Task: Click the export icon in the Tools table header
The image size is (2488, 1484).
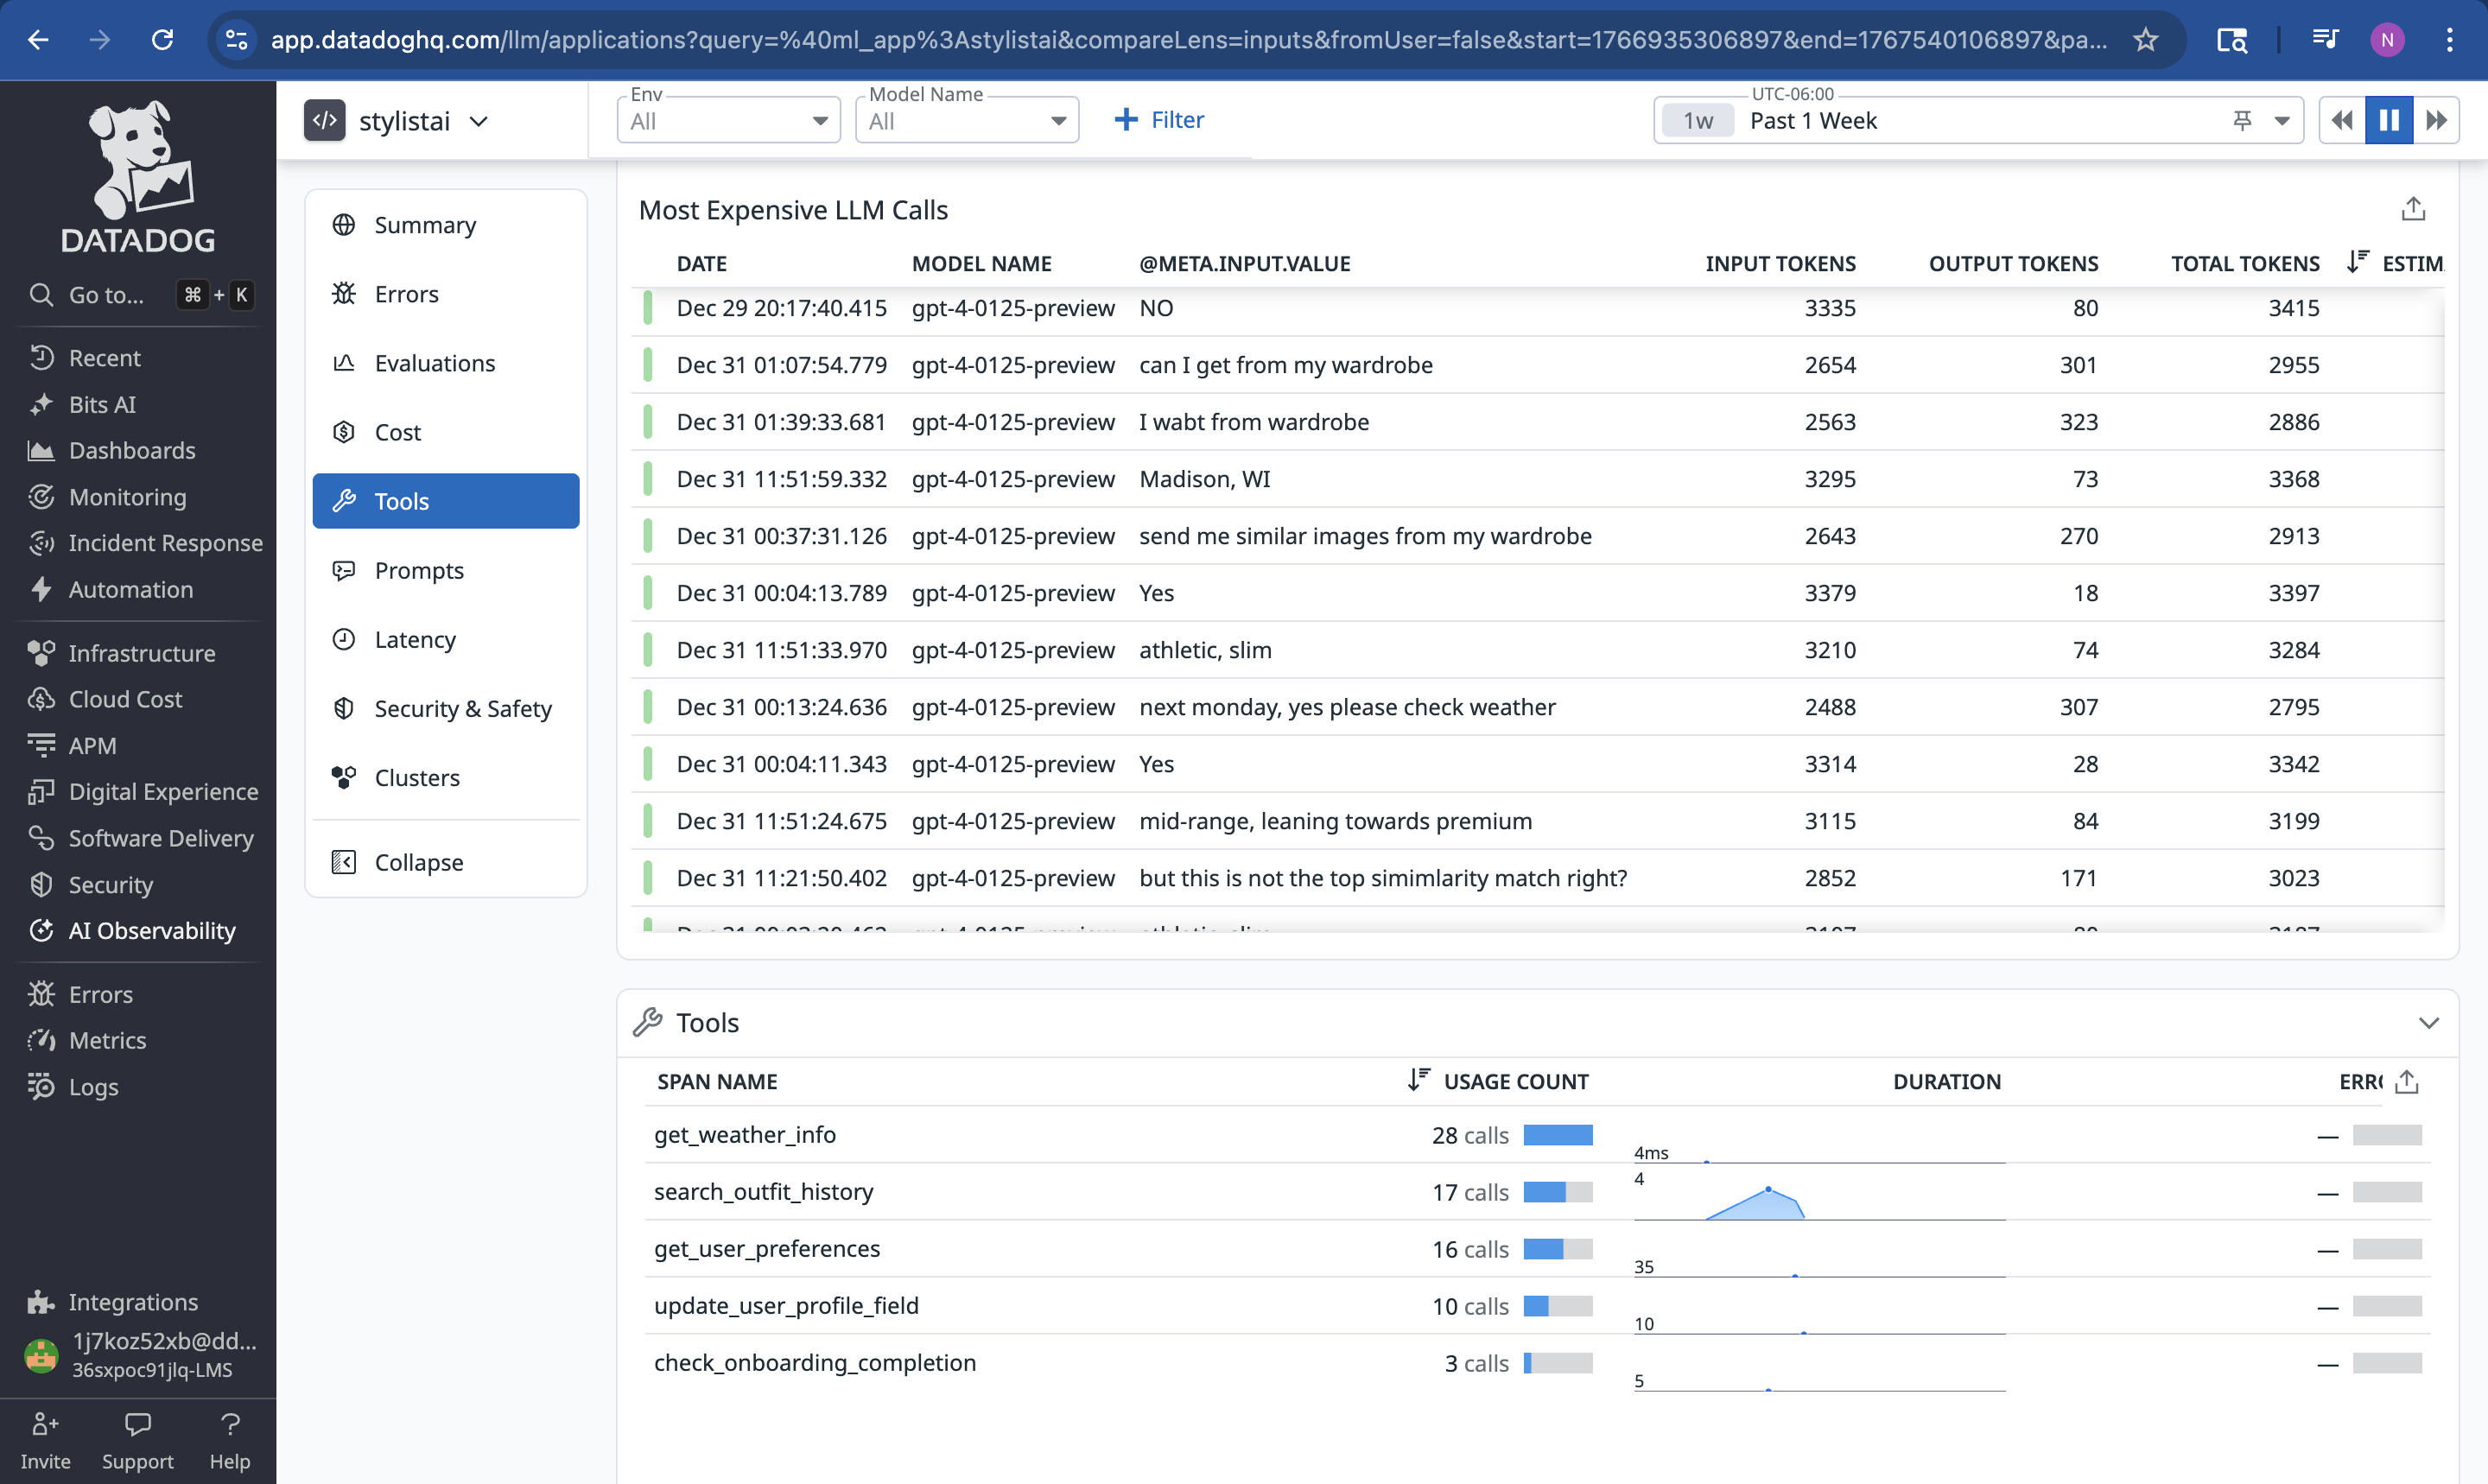Action: [2407, 1082]
